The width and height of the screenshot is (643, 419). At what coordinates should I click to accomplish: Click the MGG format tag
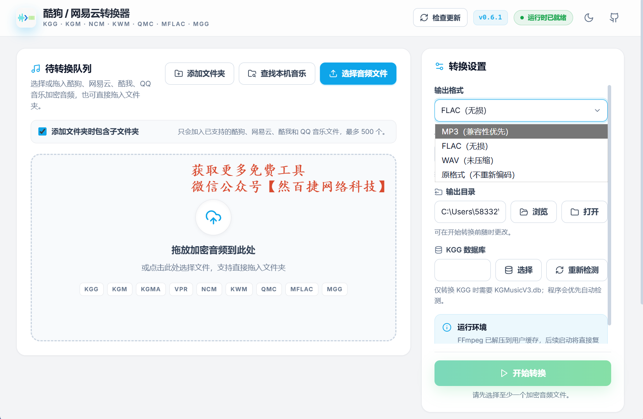point(335,289)
